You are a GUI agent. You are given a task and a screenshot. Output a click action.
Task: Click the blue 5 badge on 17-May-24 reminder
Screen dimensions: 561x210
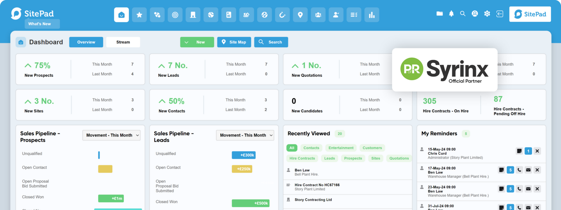pos(510,170)
